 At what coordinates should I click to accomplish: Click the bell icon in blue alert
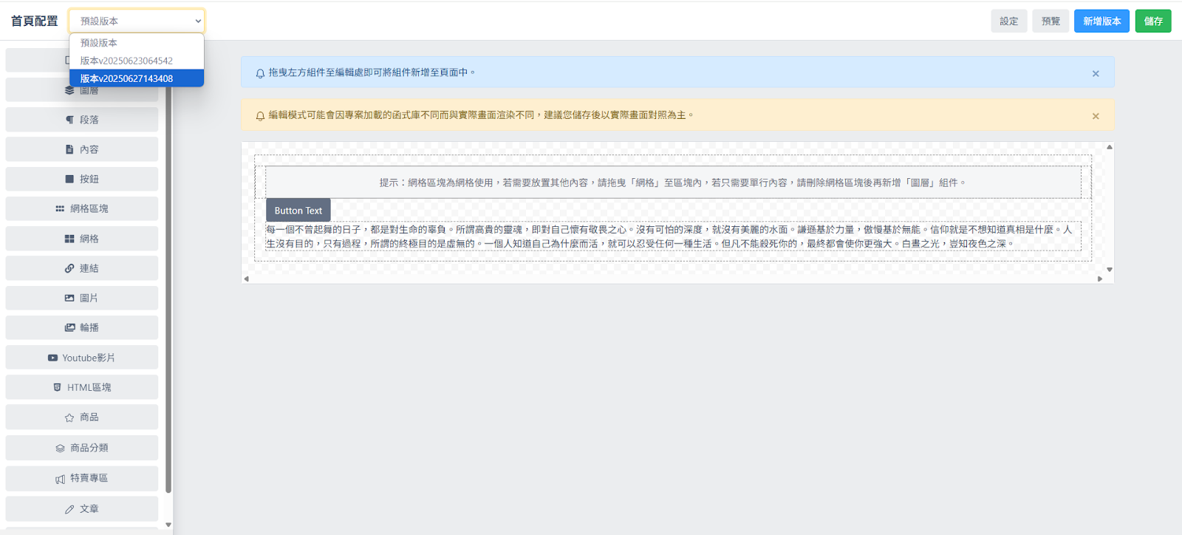(260, 73)
